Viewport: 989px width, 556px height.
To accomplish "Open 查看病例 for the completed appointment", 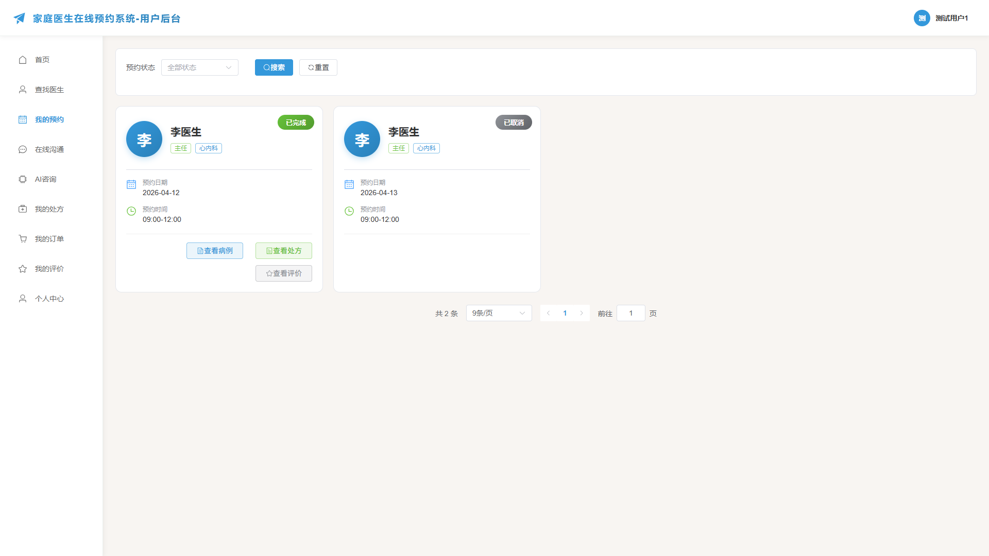I will pyautogui.click(x=215, y=251).
